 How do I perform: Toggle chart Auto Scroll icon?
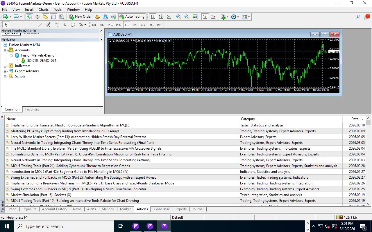(205, 17)
